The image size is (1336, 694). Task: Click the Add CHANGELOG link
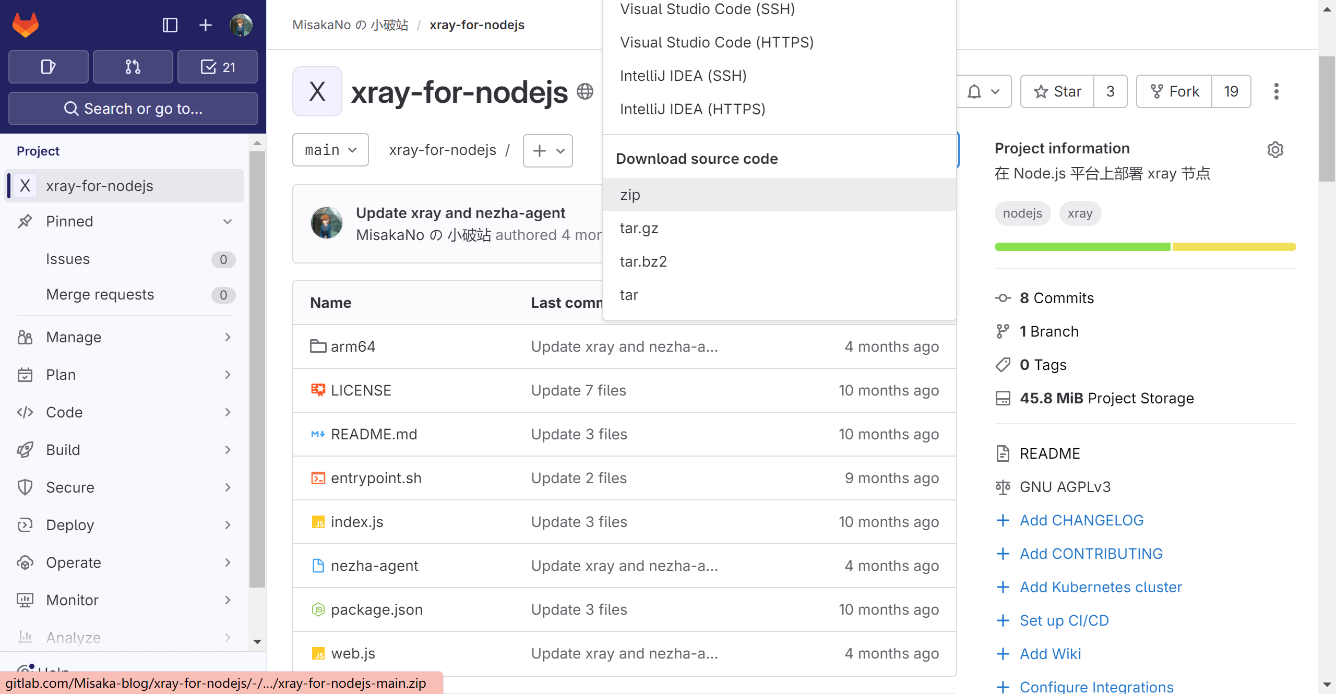tap(1081, 520)
